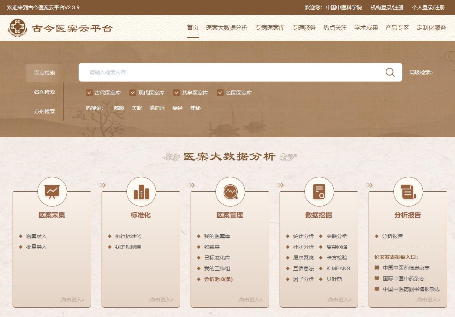
Task: Uncheck the 名医医案库 checkbox
Action: coord(220,93)
